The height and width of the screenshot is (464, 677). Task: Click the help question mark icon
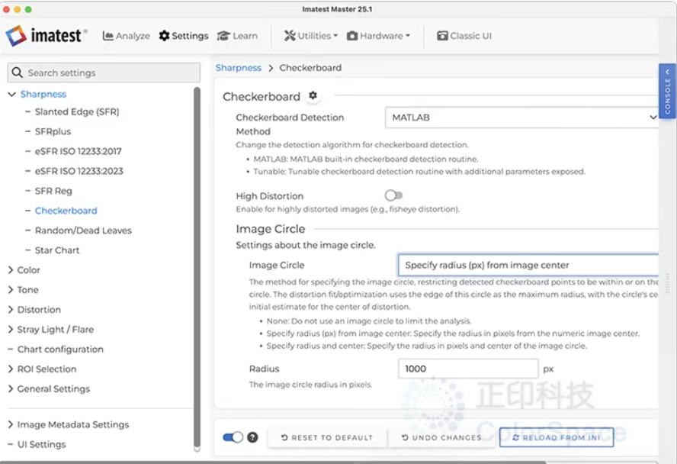click(252, 437)
